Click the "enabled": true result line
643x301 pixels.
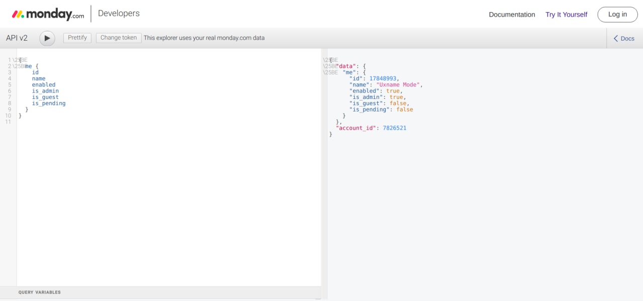[x=376, y=91]
